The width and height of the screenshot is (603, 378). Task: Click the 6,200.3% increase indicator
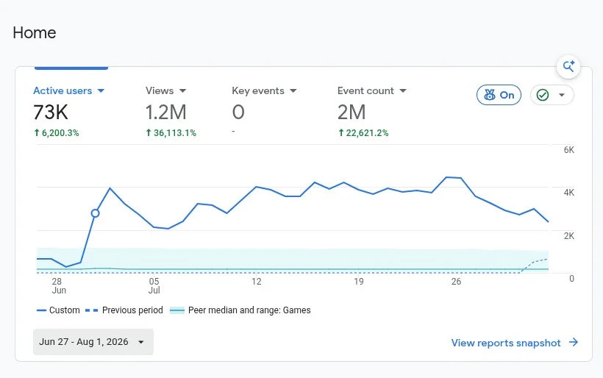pos(57,133)
